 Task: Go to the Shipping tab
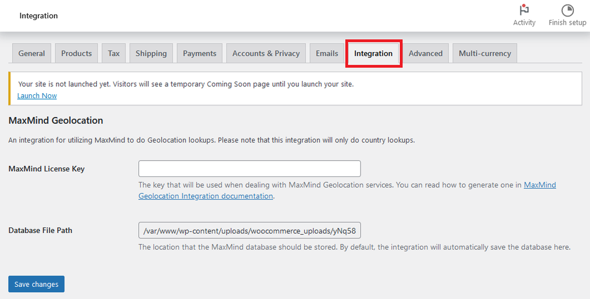point(151,53)
